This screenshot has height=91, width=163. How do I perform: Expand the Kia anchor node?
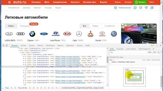(x=24, y=71)
